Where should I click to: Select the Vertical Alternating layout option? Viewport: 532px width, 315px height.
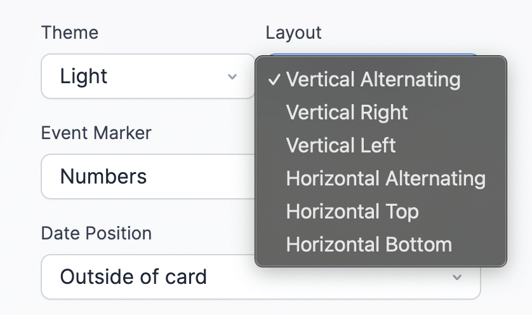tap(373, 79)
